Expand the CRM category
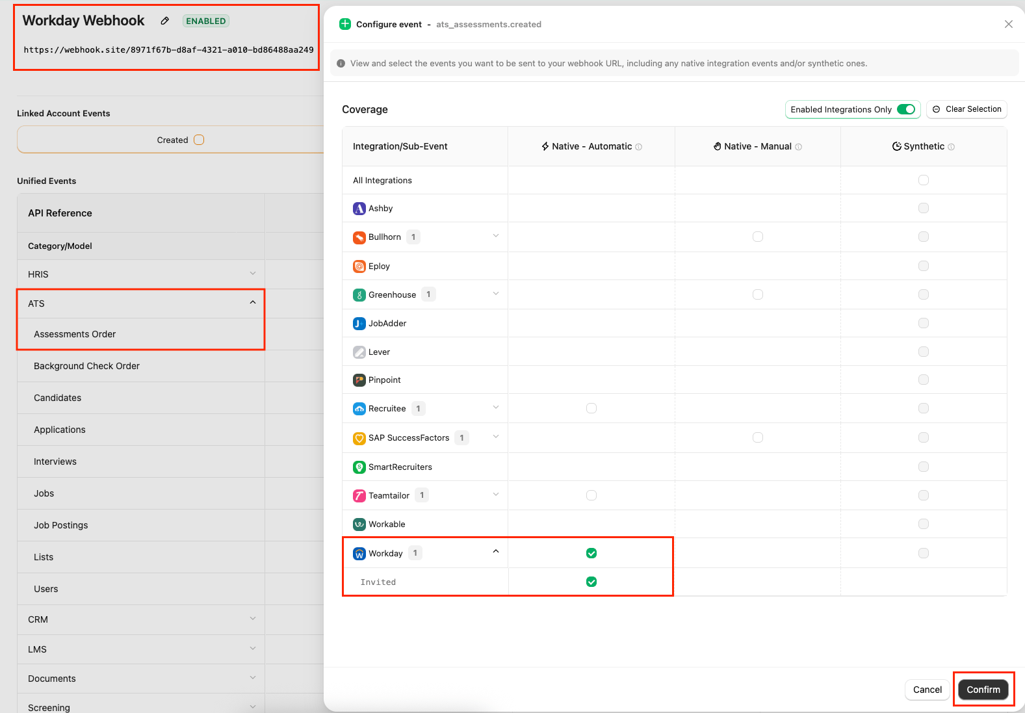Image resolution: width=1025 pixels, height=713 pixels. tap(253, 619)
